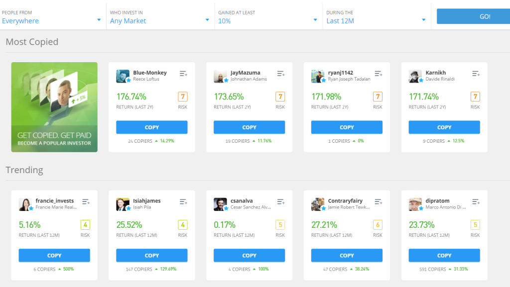Click watchlist icon on francie_invests card
Screen dimensions: 510x287
point(86,202)
